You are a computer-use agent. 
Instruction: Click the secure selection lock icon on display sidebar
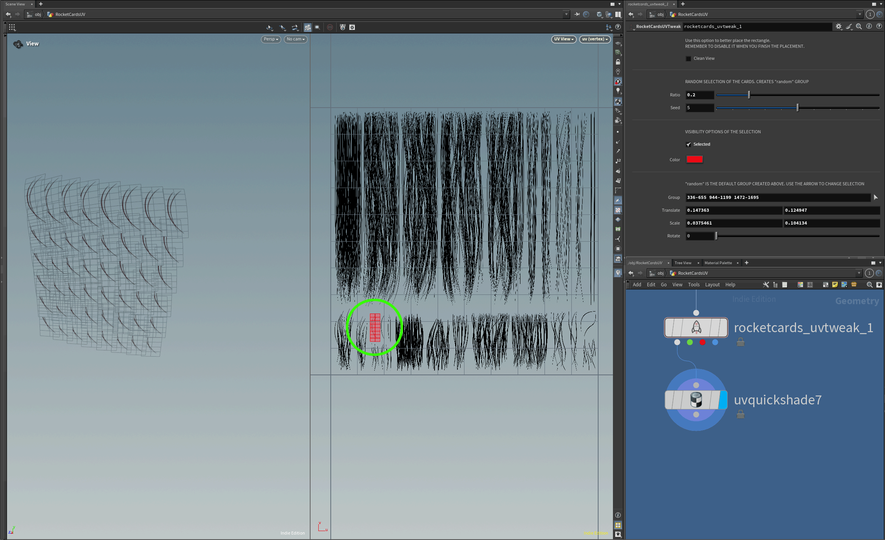(x=618, y=62)
